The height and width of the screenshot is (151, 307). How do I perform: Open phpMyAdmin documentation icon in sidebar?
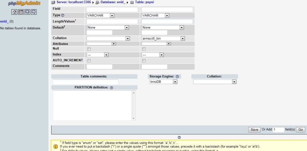coord(27,12)
